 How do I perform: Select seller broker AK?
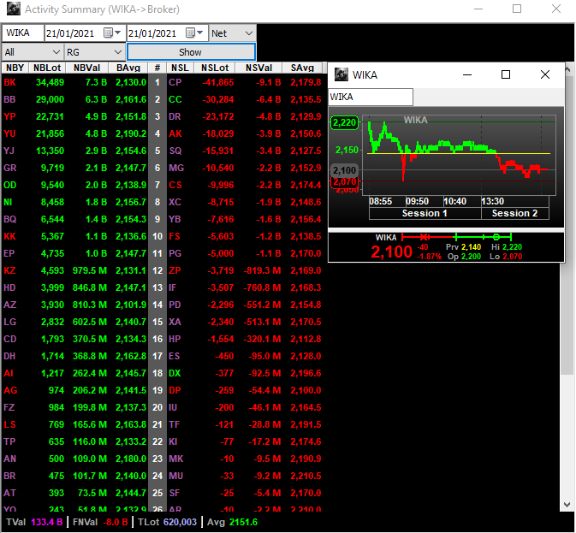pos(175,133)
